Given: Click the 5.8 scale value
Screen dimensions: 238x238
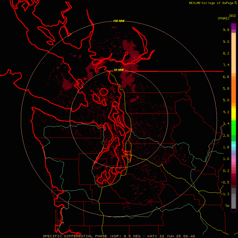Looking at the screenshot, I should coord(226,89).
